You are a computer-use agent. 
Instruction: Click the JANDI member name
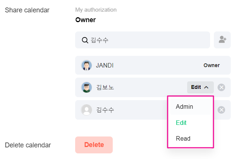pos(104,65)
